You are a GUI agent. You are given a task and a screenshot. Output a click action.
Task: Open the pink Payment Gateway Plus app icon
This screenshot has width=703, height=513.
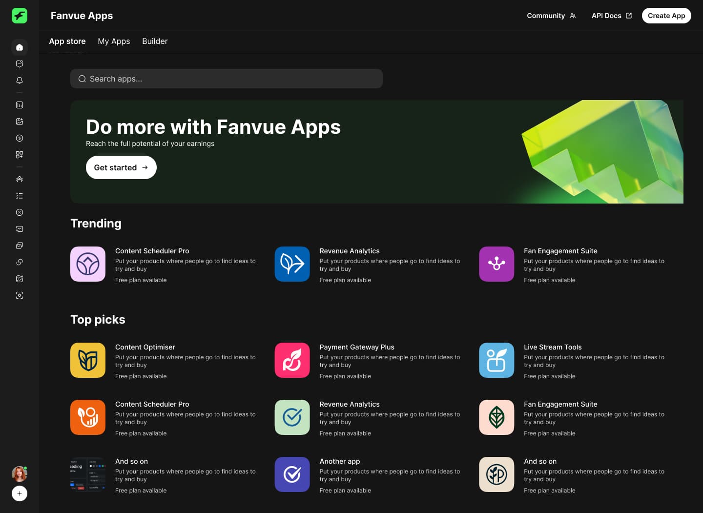[x=292, y=360]
